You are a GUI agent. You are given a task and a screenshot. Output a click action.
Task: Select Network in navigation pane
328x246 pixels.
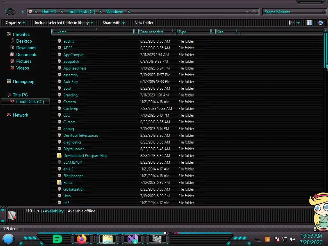coord(20,115)
